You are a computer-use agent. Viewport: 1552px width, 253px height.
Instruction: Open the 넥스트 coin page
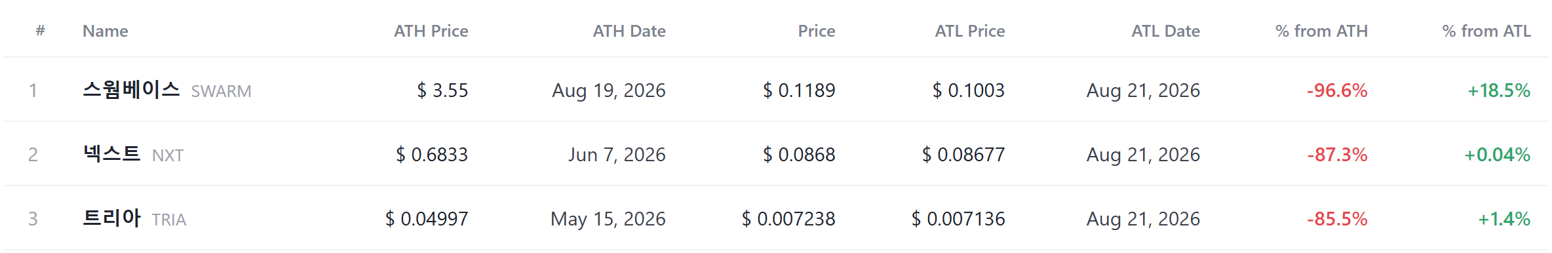[x=111, y=154]
